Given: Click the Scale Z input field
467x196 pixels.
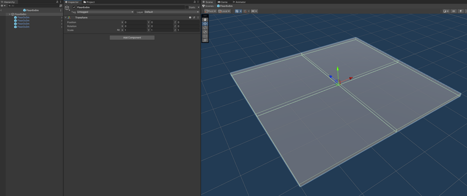Looking at the screenshot, I should (188, 30).
